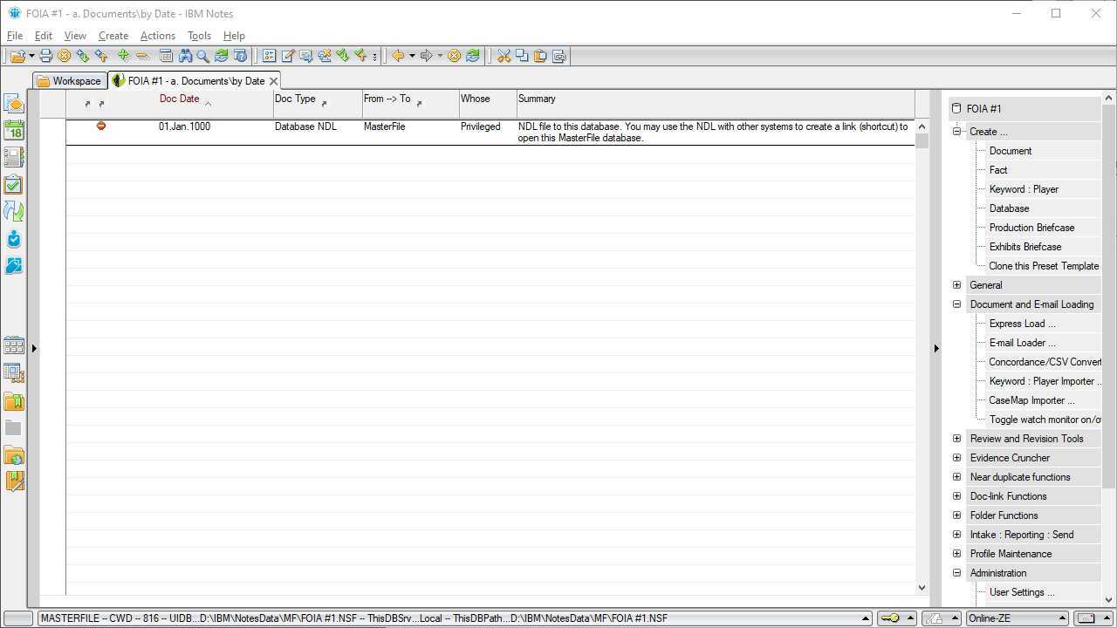Click the magnifier Search icon in toolbar

202,56
